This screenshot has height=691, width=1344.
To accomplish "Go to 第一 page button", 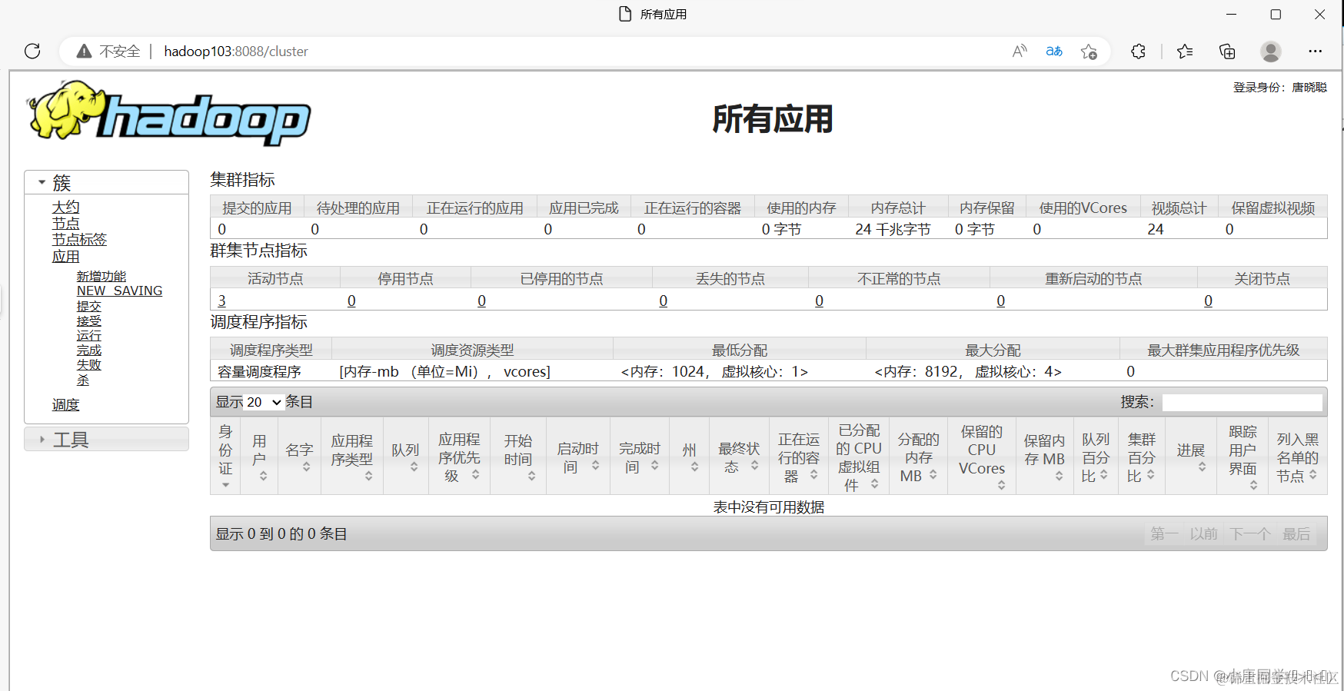I will (1164, 533).
